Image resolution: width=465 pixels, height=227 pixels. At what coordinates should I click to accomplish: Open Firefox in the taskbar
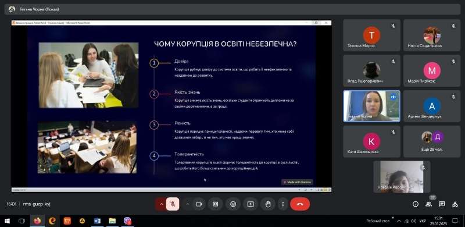click(37, 221)
